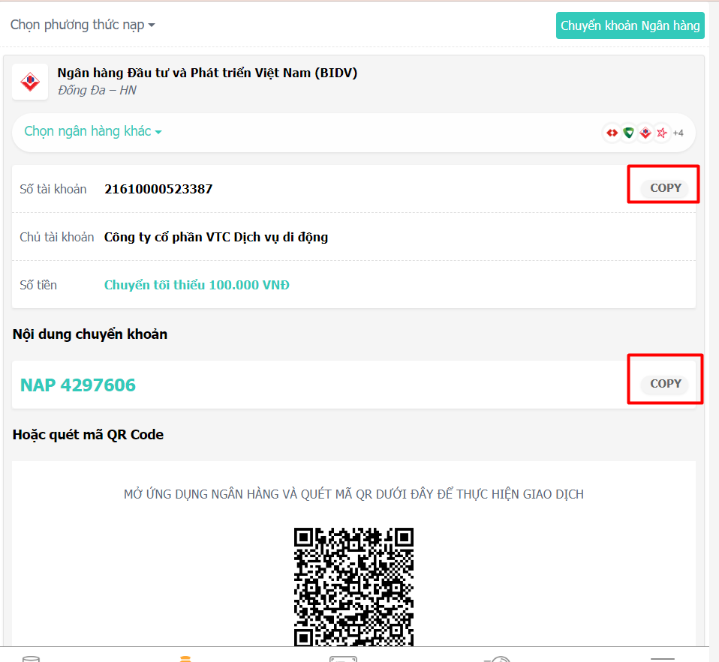Click the Đống Đa – HN branch text
719x662 pixels.
[97, 90]
